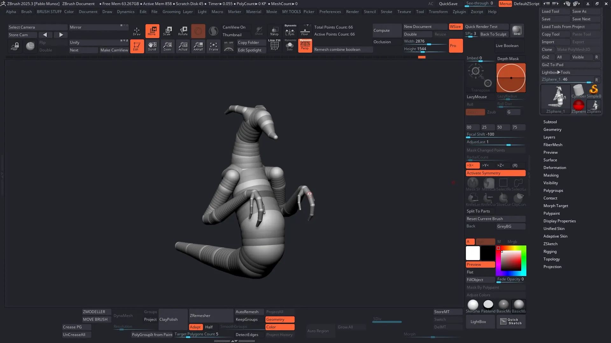
Task: Toggle Persp perspective mode
Action: coord(305,45)
